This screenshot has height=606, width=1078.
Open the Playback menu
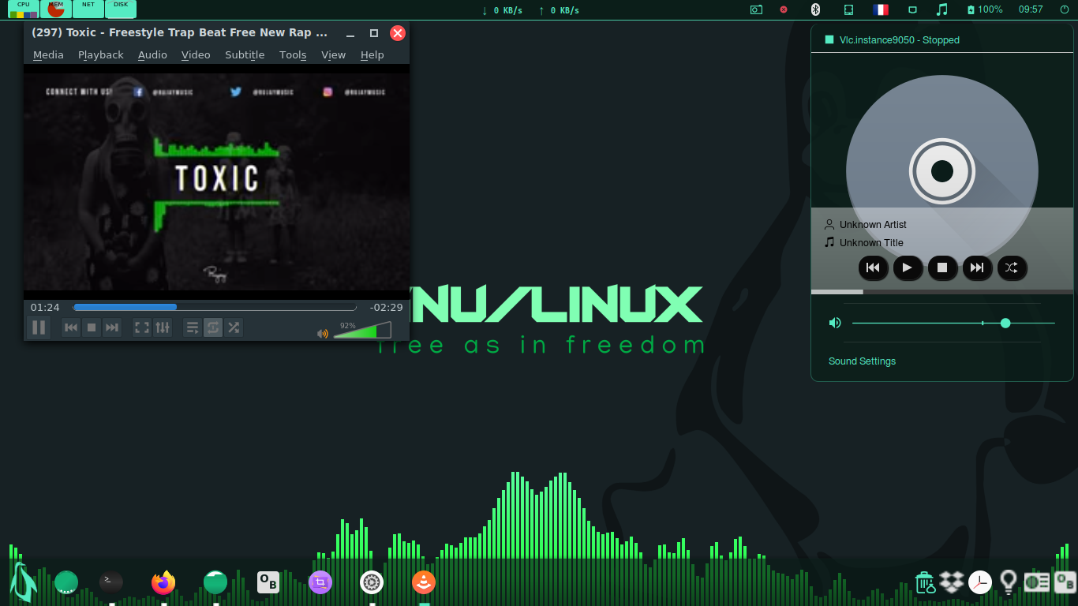tap(101, 54)
